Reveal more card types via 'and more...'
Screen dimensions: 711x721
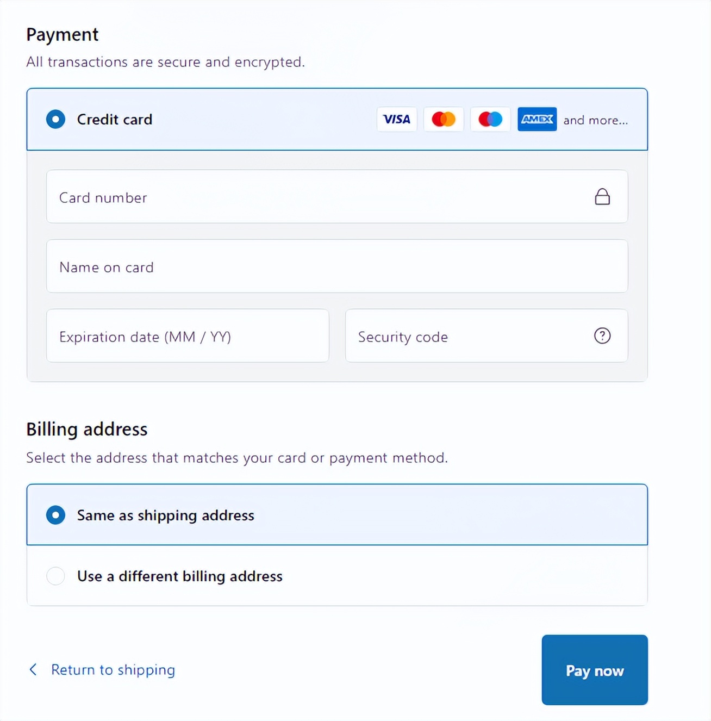596,120
